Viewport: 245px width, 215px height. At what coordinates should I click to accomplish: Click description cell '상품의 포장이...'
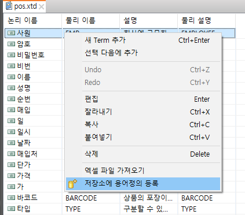pos(148,198)
